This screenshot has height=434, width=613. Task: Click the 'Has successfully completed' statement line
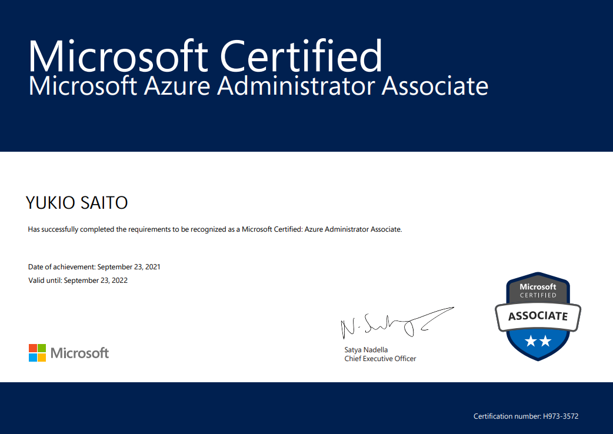[215, 229]
